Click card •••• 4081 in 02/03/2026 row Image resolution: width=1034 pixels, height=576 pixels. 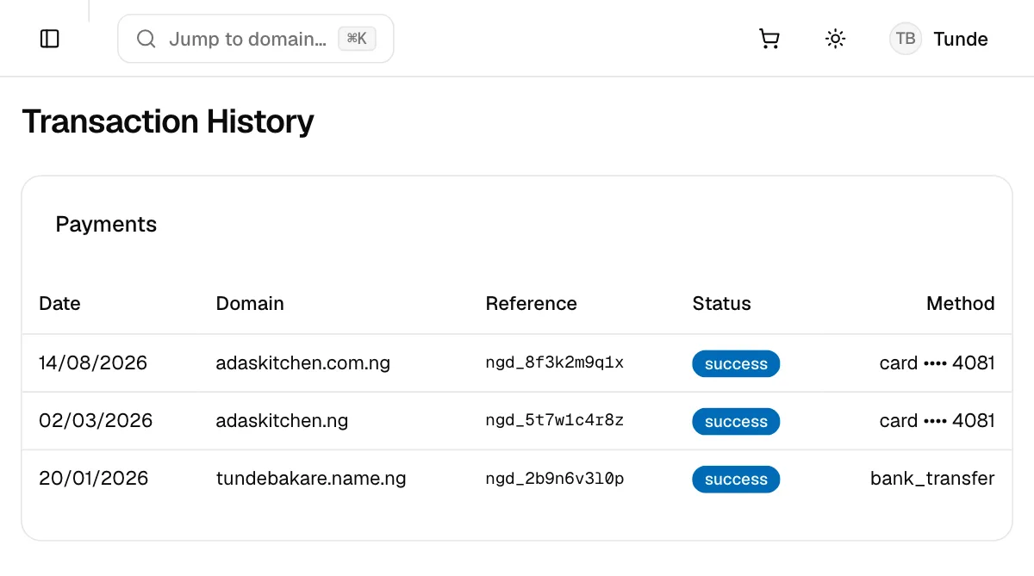coord(937,421)
